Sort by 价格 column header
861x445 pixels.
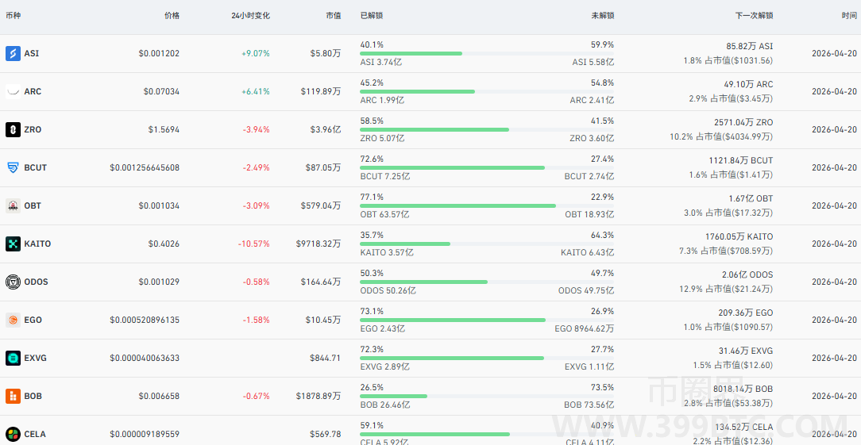pyautogui.click(x=172, y=15)
